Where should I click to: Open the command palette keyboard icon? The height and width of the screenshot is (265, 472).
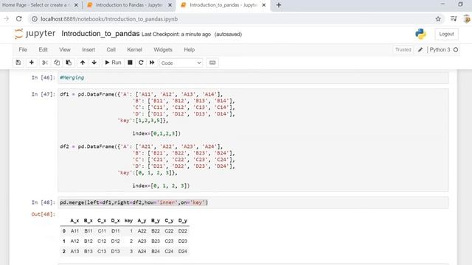pyautogui.click(x=212, y=63)
